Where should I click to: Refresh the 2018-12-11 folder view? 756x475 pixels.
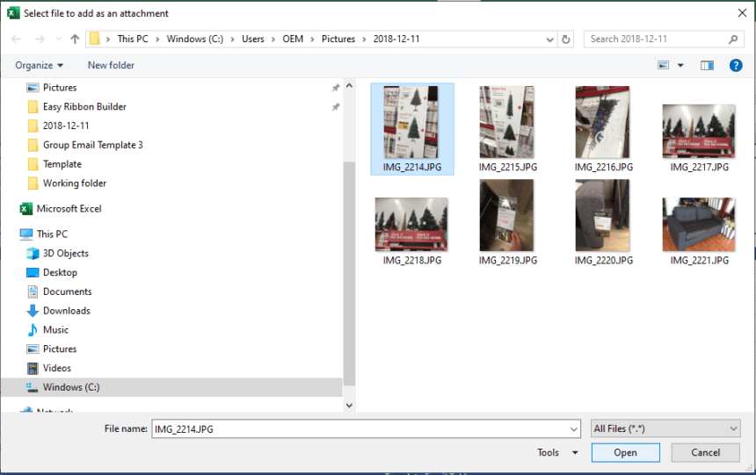[x=566, y=39]
